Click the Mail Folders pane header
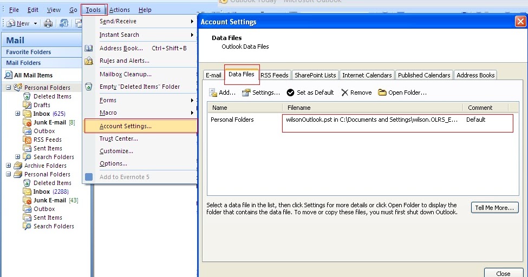 point(42,63)
